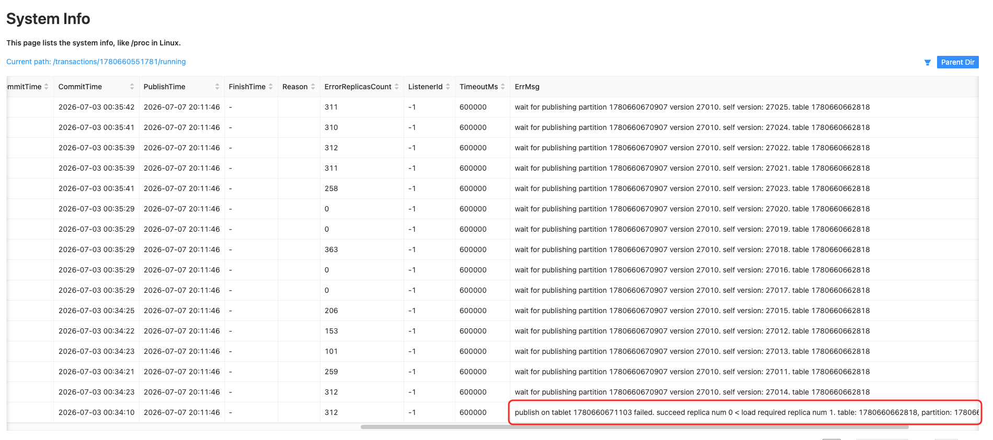993x440 pixels.
Task: Click CommitTime cell 2026-07-03 00:35:42
Action: coord(96,107)
